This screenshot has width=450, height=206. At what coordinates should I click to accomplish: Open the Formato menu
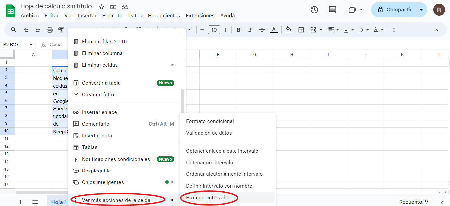tap(112, 16)
